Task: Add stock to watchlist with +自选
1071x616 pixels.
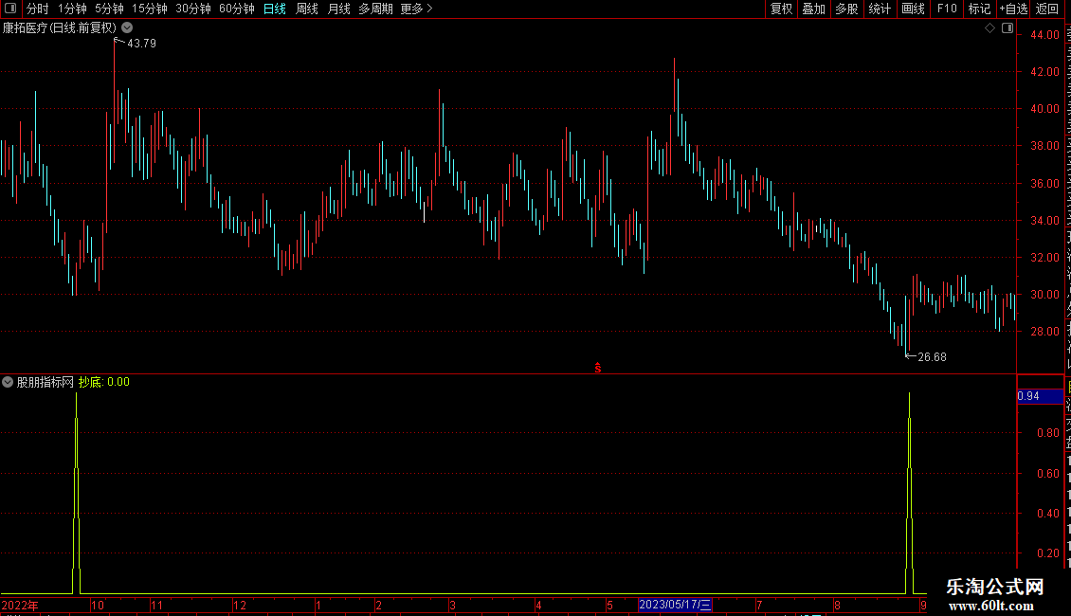Action: click(x=1013, y=9)
